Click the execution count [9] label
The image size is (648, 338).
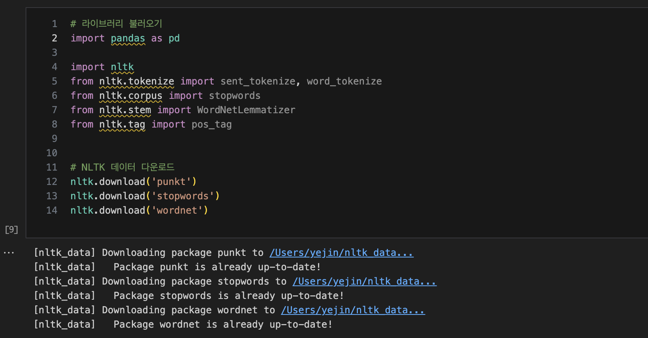click(x=11, y=230)
